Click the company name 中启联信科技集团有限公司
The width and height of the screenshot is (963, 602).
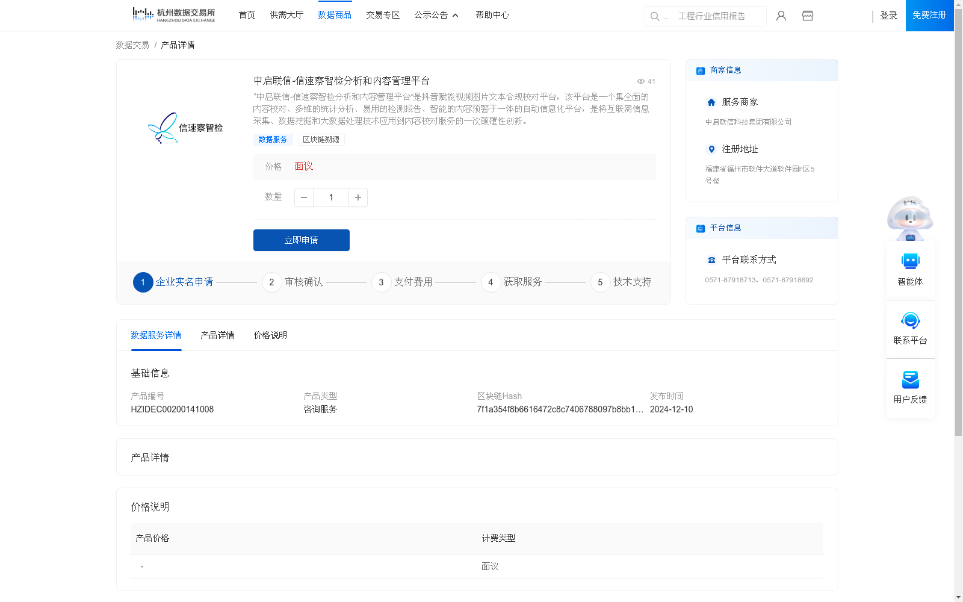click(748, 122)
